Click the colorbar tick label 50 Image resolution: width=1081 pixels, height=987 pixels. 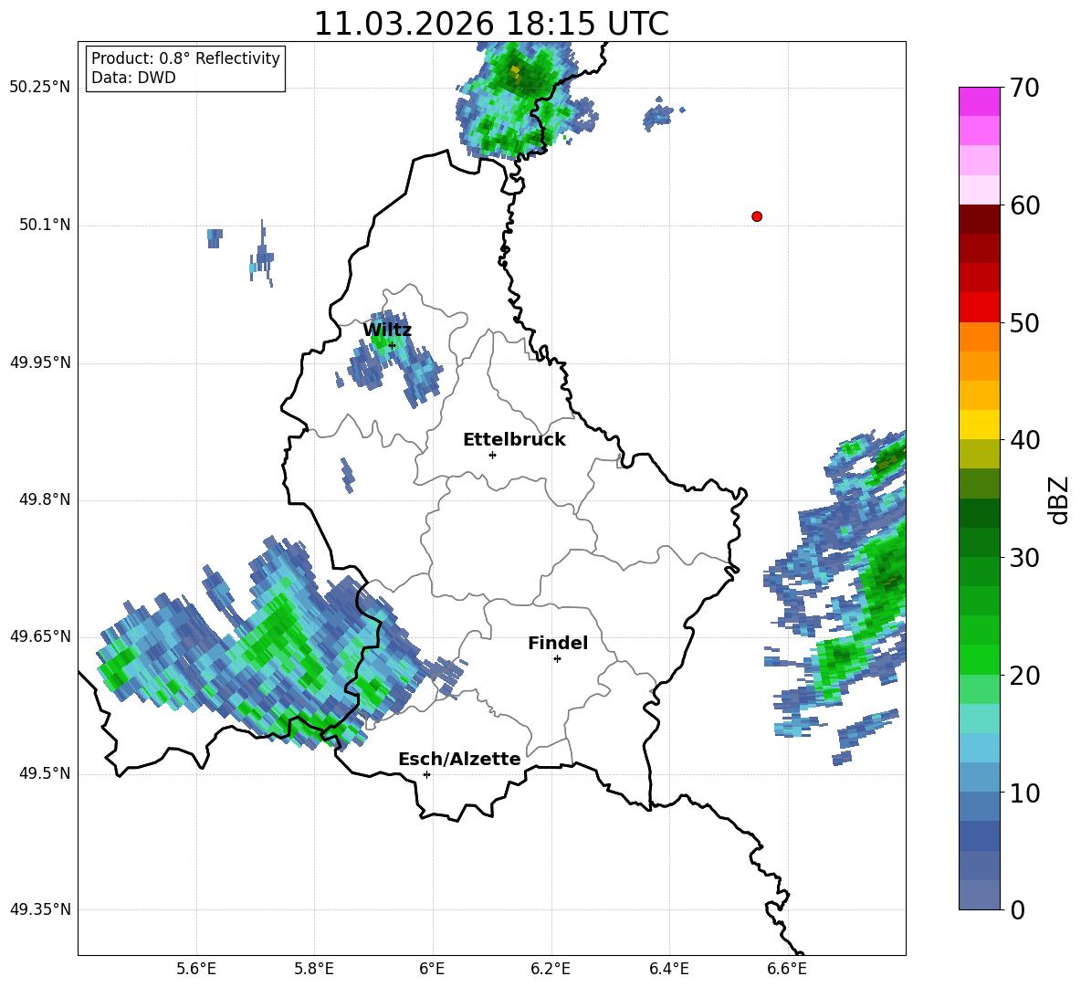pos(1025,323)
